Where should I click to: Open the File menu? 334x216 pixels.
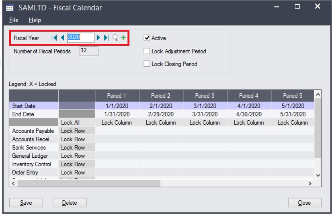(x=14, y=20)
